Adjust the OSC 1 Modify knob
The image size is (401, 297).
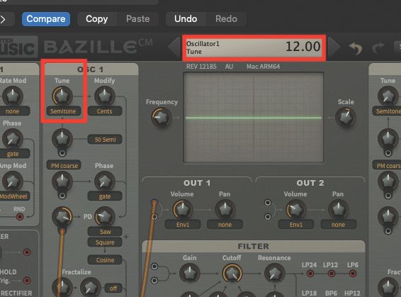click(x=105, y=96)
